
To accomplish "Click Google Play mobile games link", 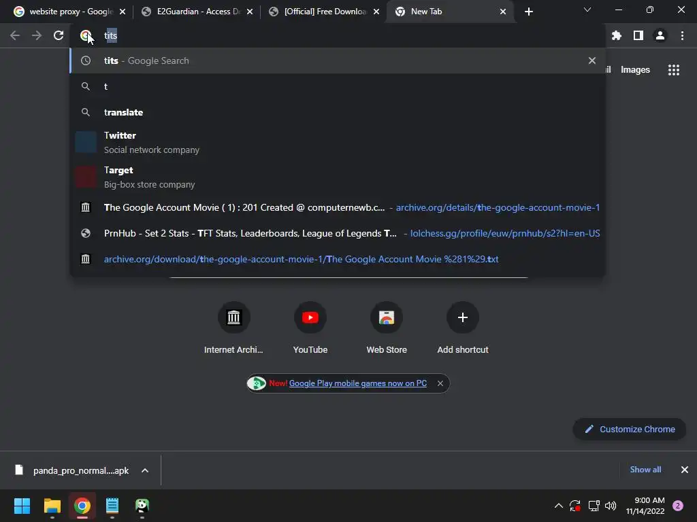I will [x=358, y=383].
